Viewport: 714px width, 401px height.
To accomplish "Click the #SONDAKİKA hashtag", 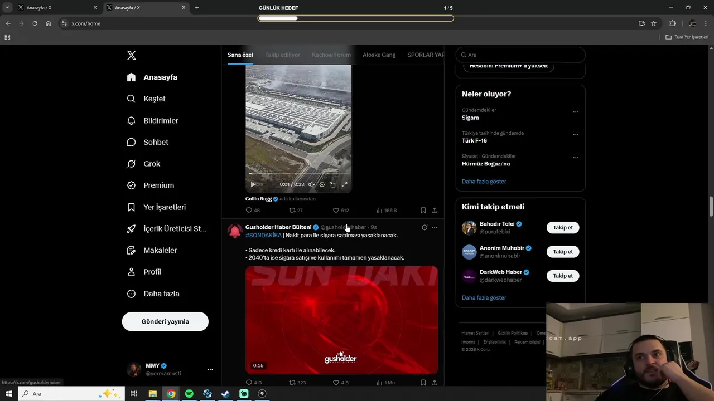I will point(263,236).
